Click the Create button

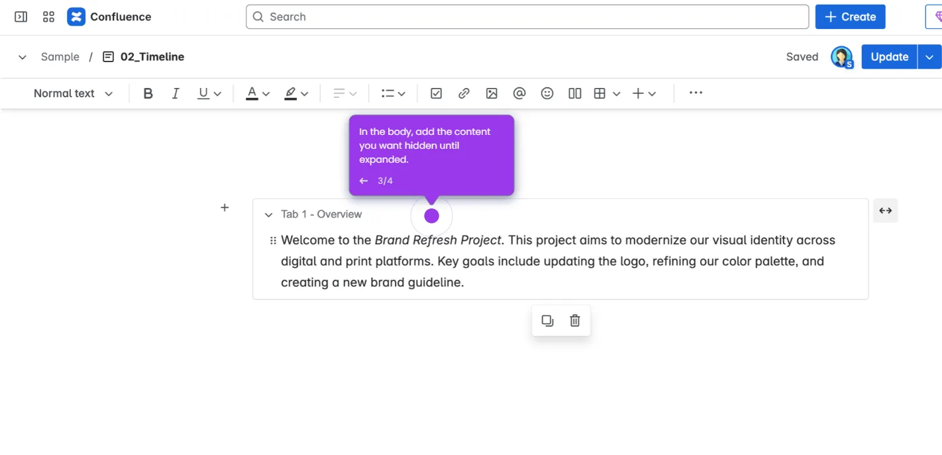coord(851,17)
